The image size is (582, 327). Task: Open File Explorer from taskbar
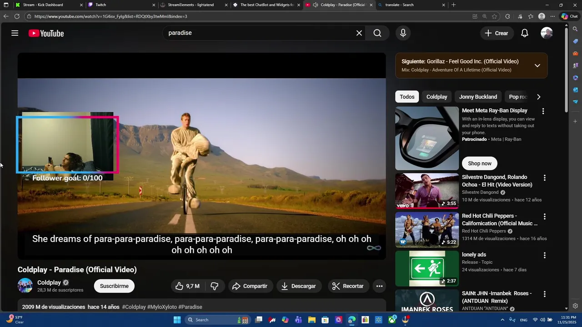point(312,320)
